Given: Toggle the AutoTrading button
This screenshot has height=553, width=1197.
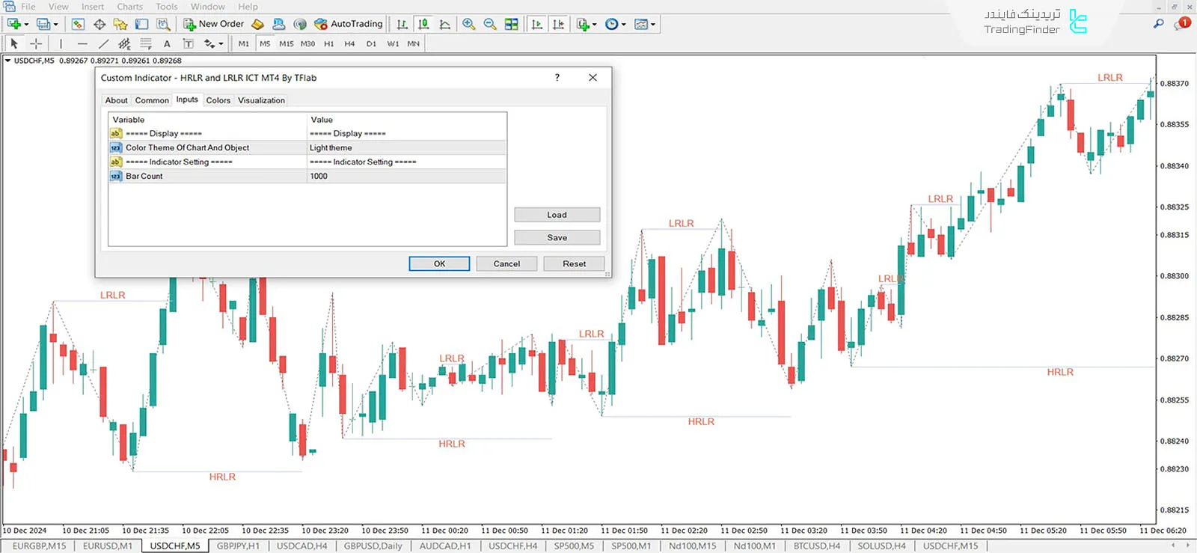Looking at the screenshot, I should click(349, 24).
